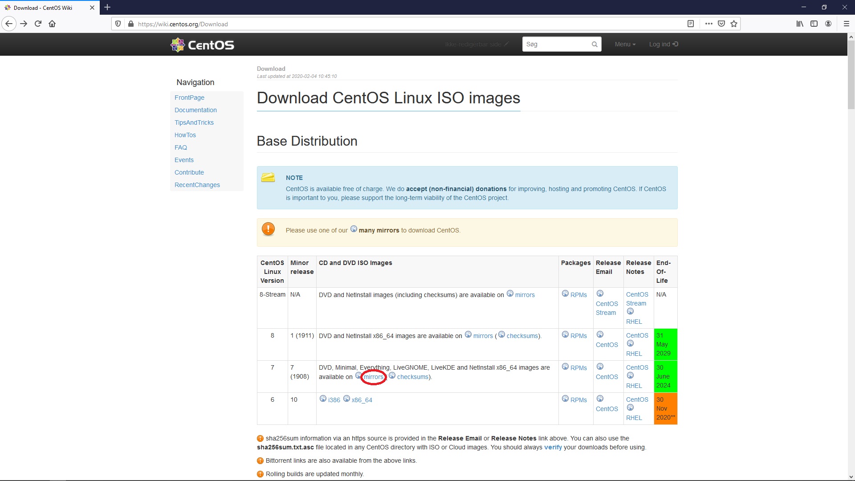Click the '31 May 2029' end-of-life cell
855x481 pixels.
[665, 344]
